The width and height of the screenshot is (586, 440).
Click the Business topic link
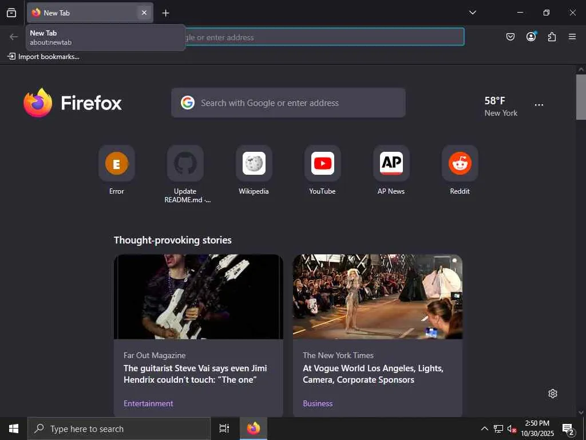coord(318,403)
